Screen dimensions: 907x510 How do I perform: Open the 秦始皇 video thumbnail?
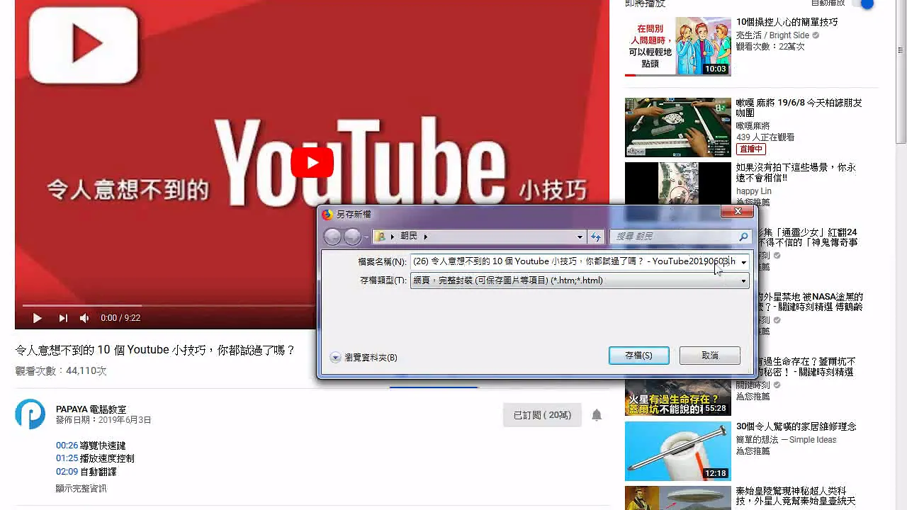677,498
